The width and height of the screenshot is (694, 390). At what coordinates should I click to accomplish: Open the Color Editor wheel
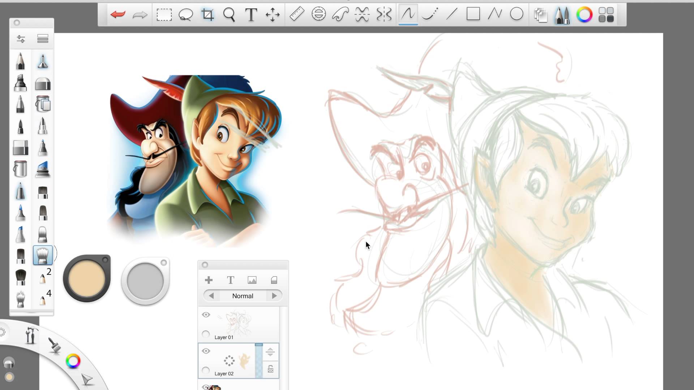click(x=584, y=14)
